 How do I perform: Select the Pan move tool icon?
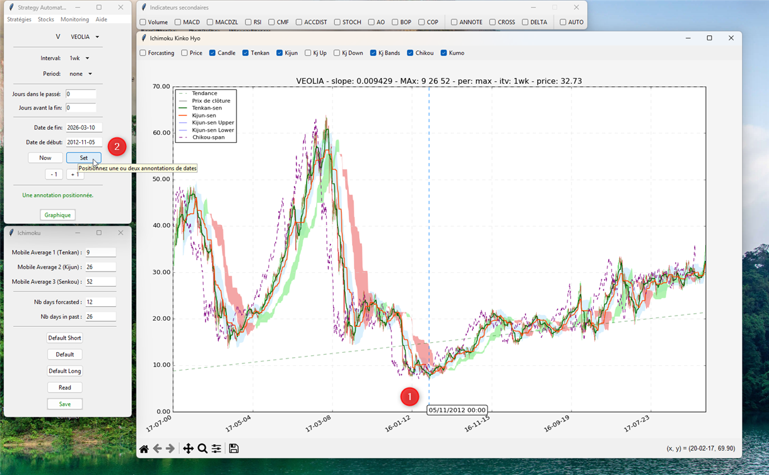[188, 449]
